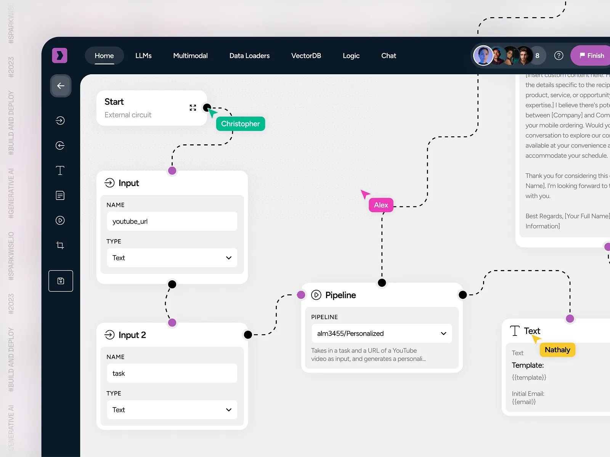610x457 pixels.
Task: Click the youtube_url name field
Action: 172,221
